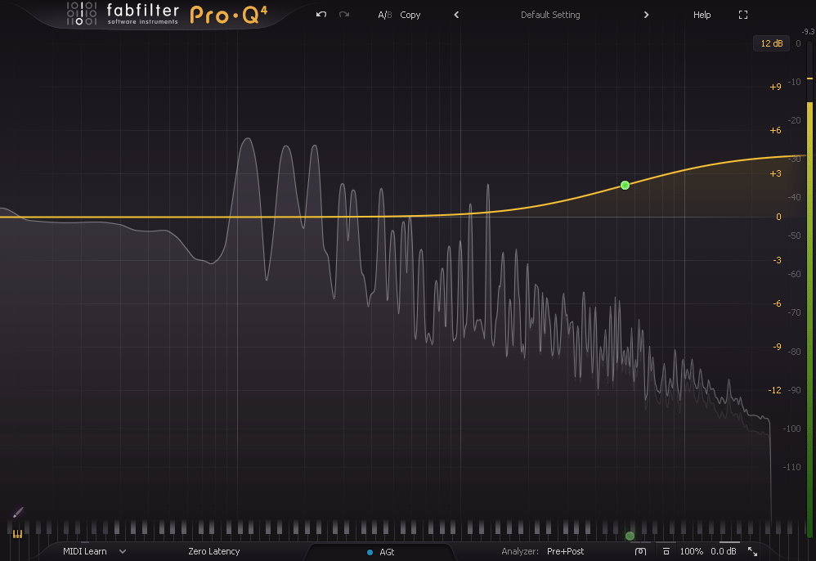Viewport: 816px width, 561px height.
Task: Open the Default Setting preset menu
Action: tap(550, 15)
